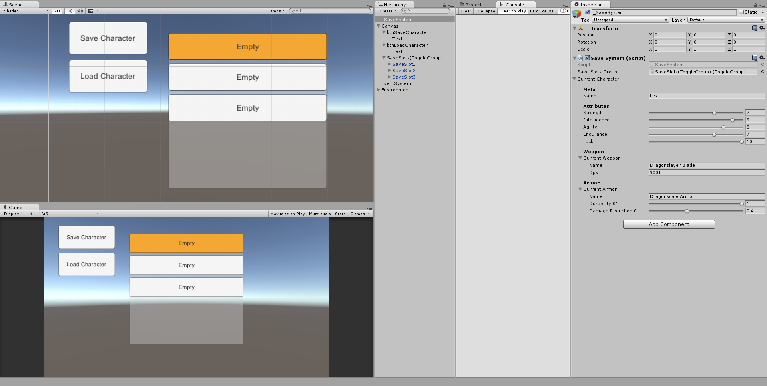Click Hierarchy panel lock icon
The height and width of the screenshot is (386, 767).
[x=444, y=5]
